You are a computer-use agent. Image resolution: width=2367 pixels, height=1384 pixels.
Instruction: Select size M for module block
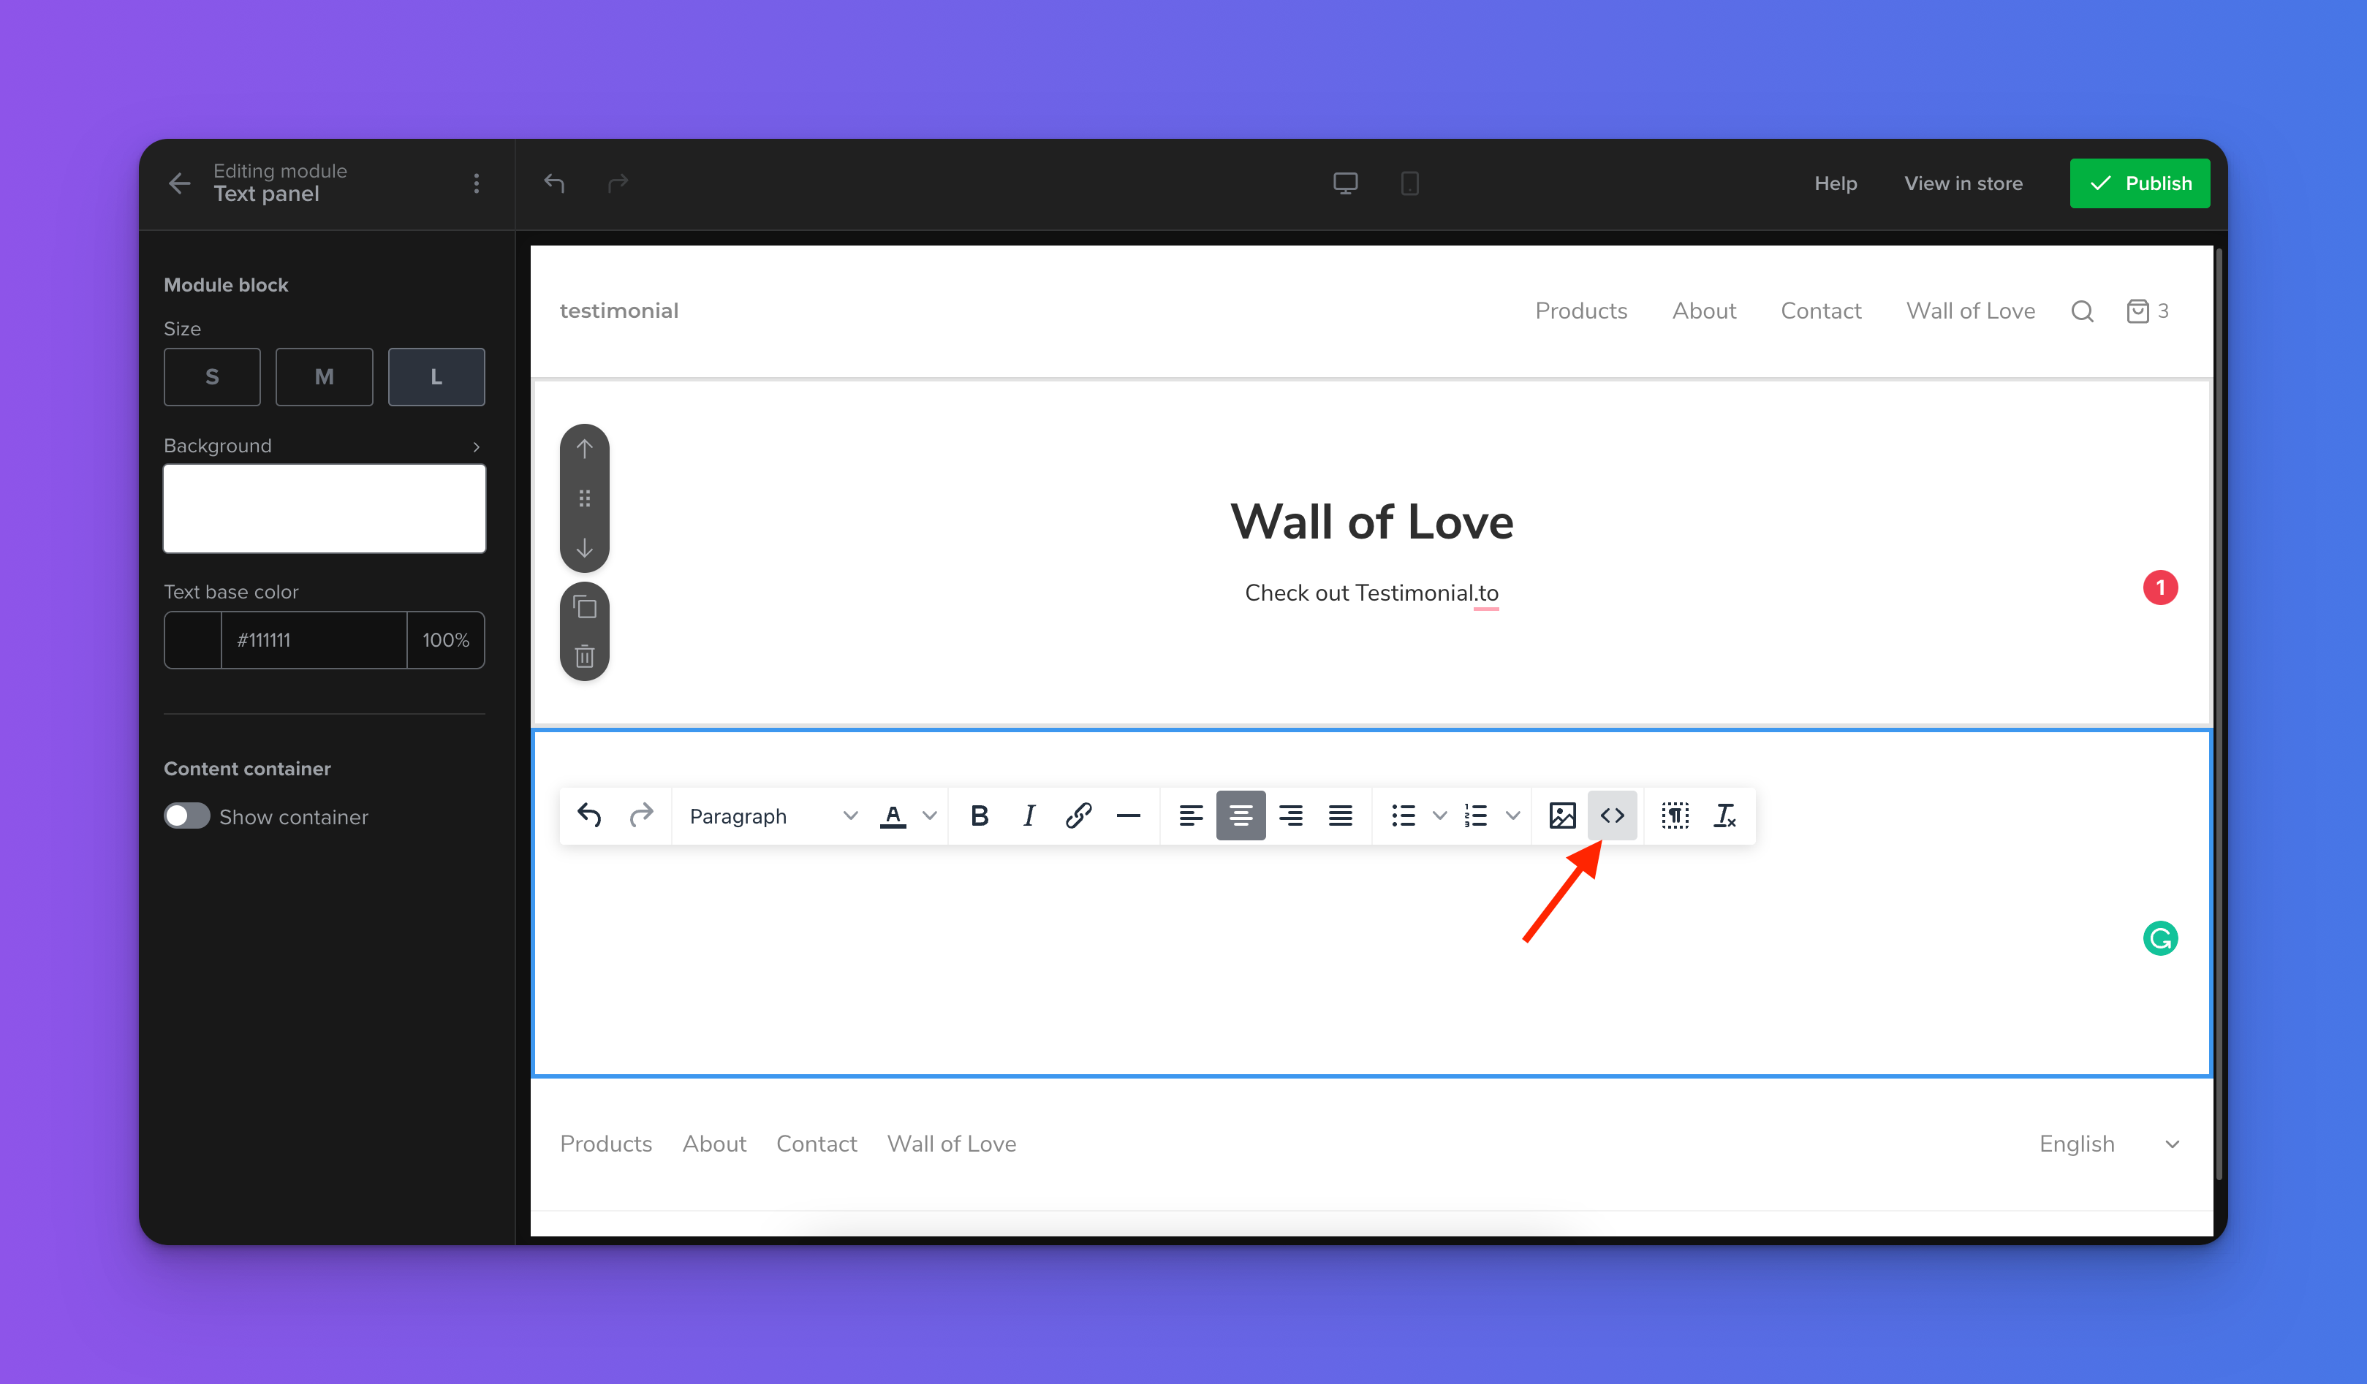click(x=324, y=376)
